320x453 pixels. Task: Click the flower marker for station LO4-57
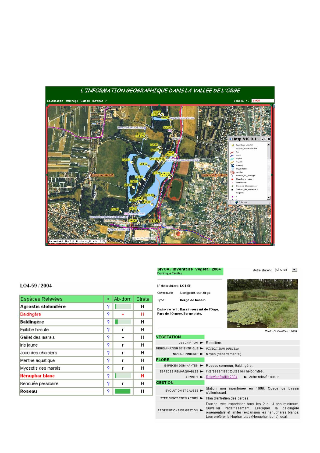tap(132, 162)
